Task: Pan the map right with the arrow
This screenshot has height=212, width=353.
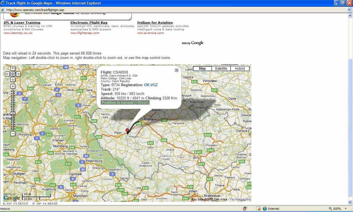Action: coord(18,74)
